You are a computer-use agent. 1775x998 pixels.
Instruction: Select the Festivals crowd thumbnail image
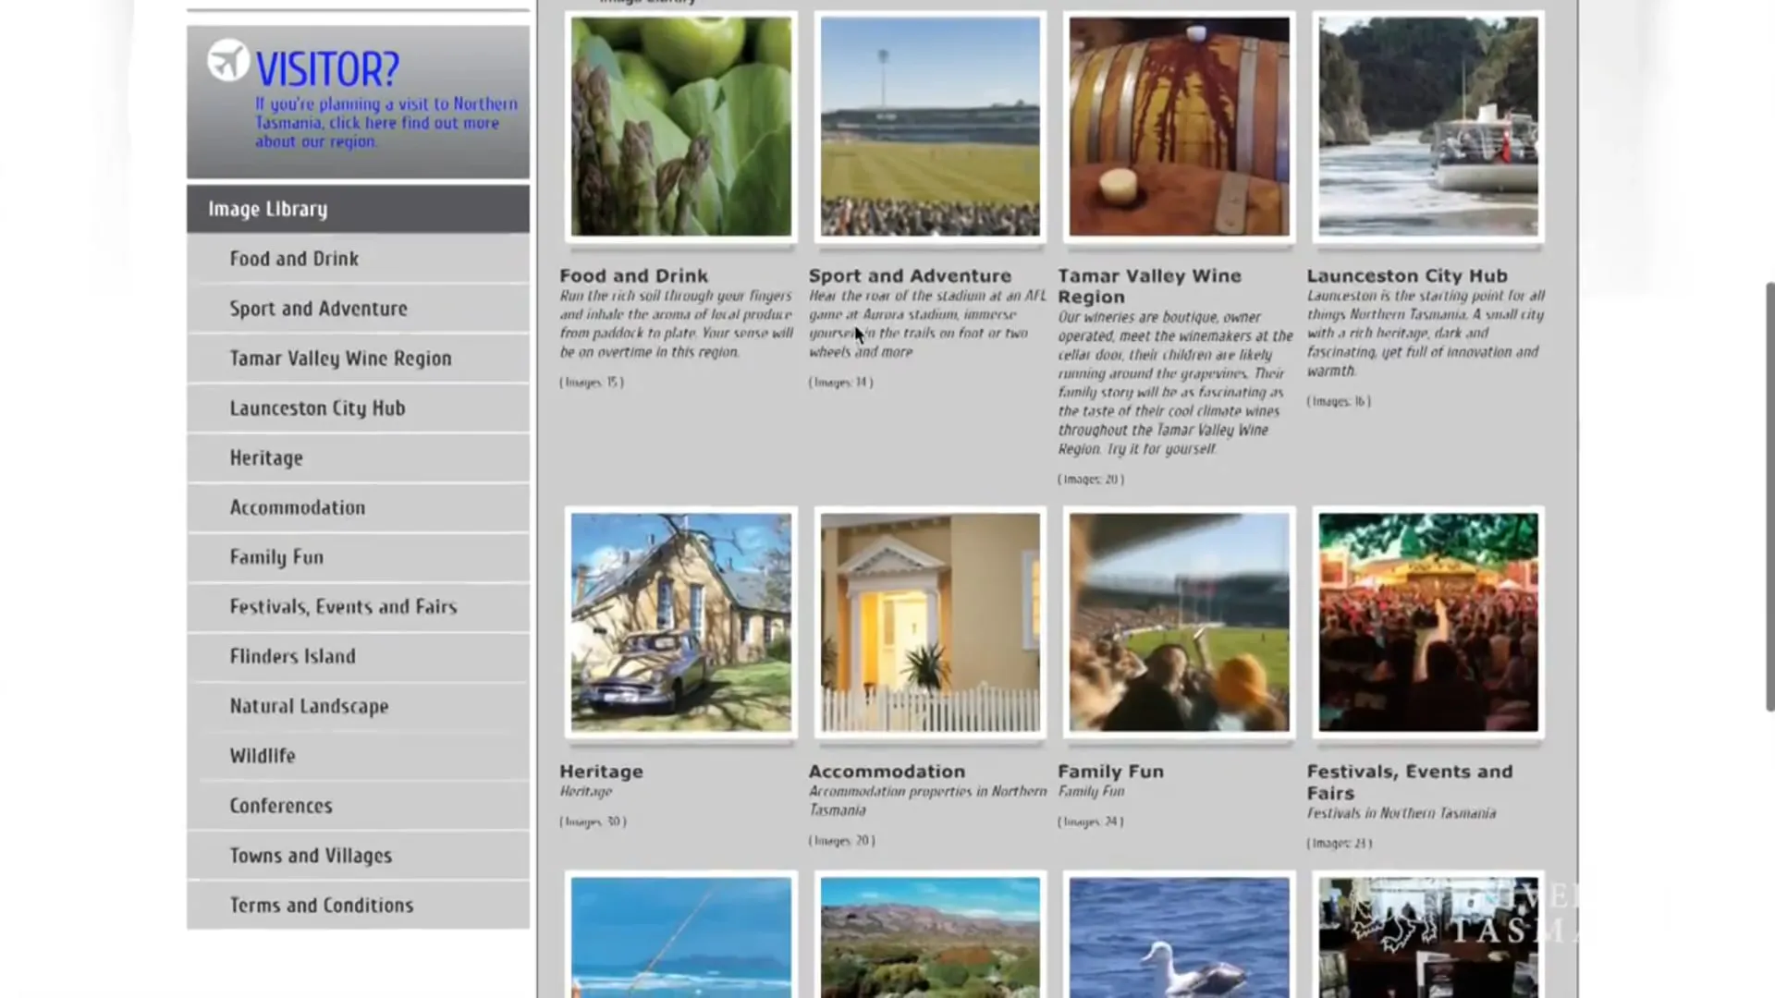pyautogui.click(x=1427, y=623)
